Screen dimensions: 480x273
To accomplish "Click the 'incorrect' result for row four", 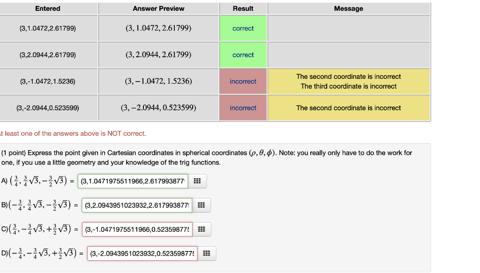I will [243, 108].
